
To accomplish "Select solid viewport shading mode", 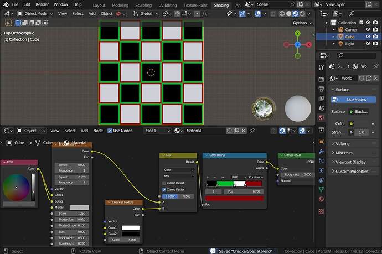I will (x=288, y=14).
